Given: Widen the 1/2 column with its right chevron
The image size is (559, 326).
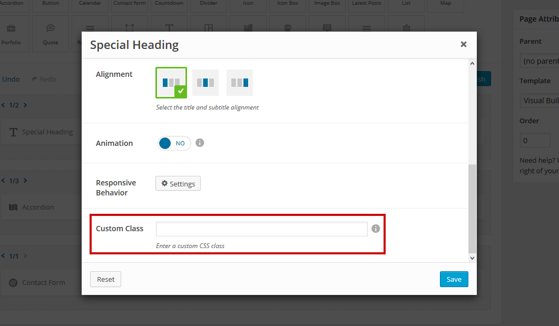Looking at the screenshot, I should tap(25, 105).
